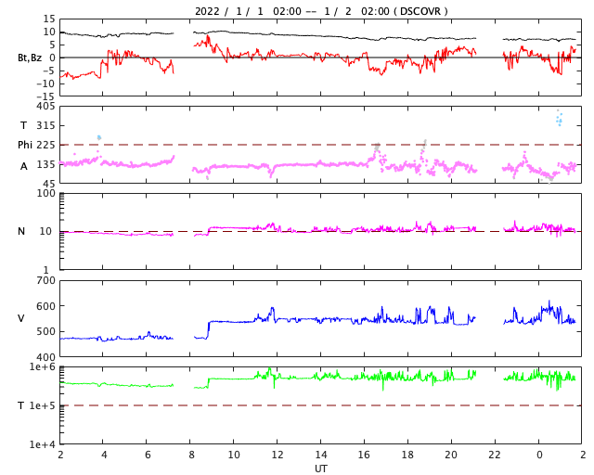The image size is (594, 475).
Task: Click the '16' UT hour tick label
Action: (364, 455)
